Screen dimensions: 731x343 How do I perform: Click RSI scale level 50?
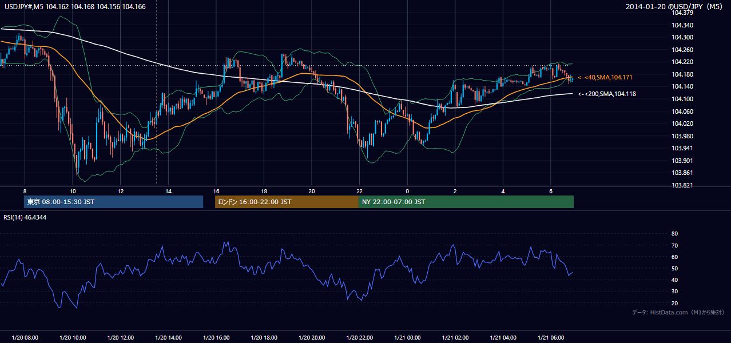(674, 268)
